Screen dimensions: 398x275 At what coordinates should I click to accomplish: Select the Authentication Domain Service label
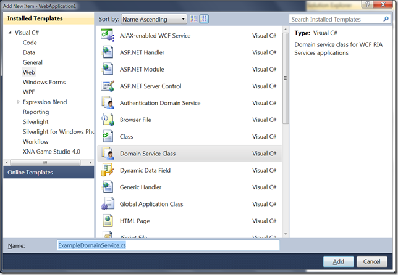[160, 103]
